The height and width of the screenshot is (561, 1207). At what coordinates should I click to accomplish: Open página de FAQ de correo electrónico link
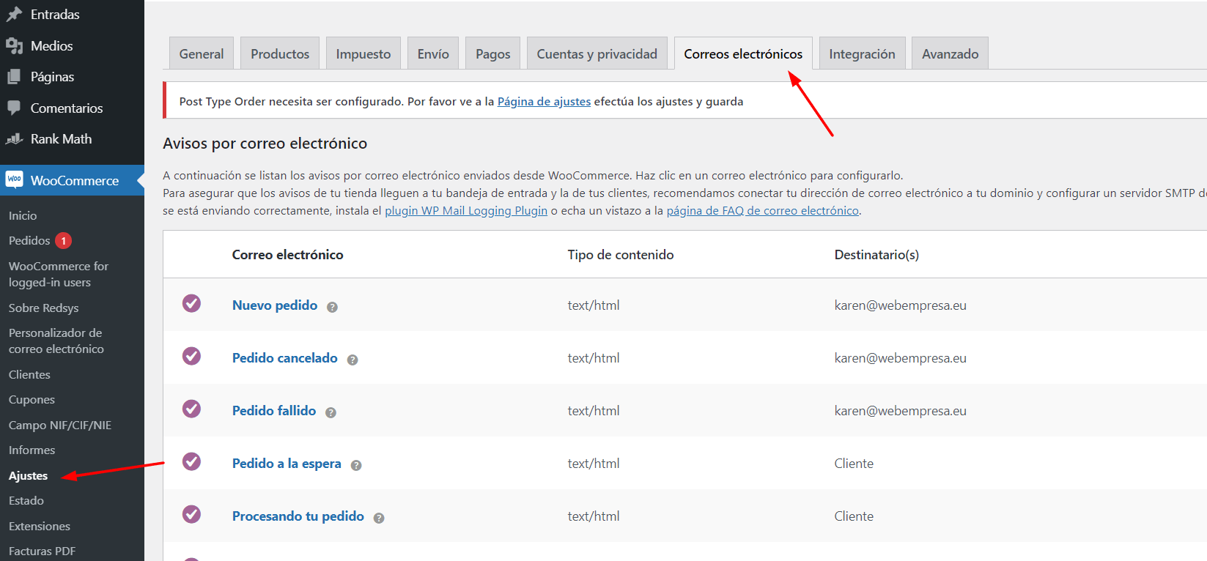tap(762, 210)
